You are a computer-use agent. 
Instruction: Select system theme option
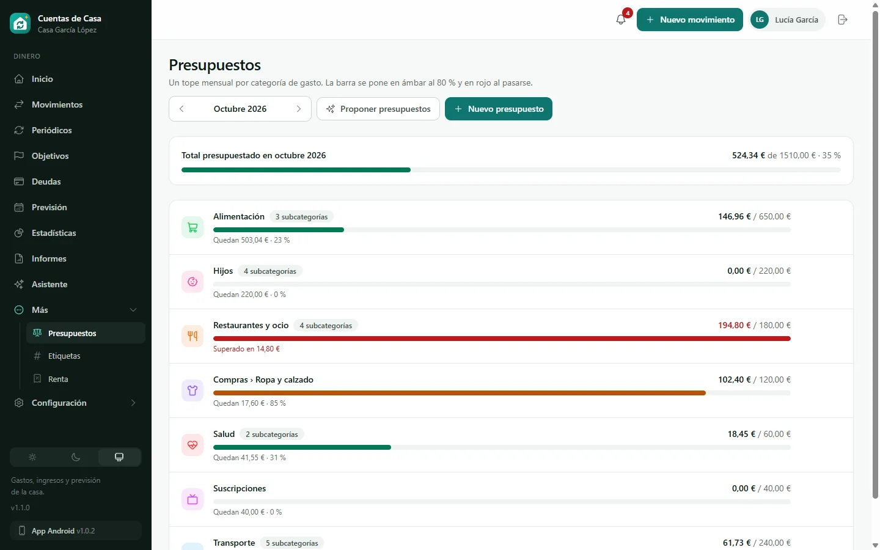pyautogui.click(x=119, y=457)
